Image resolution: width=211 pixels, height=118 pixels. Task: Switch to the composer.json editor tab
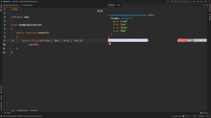click(x=28, y=5)
